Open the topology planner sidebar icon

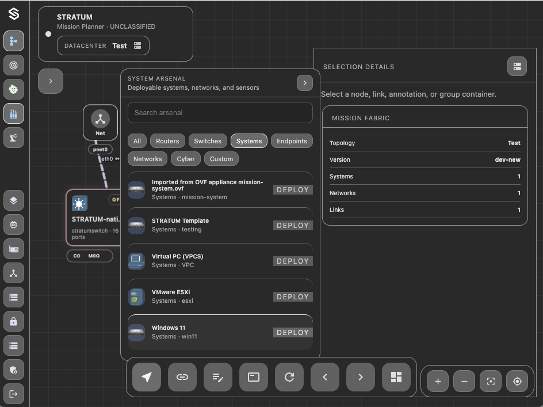click(x=13, y=41)
